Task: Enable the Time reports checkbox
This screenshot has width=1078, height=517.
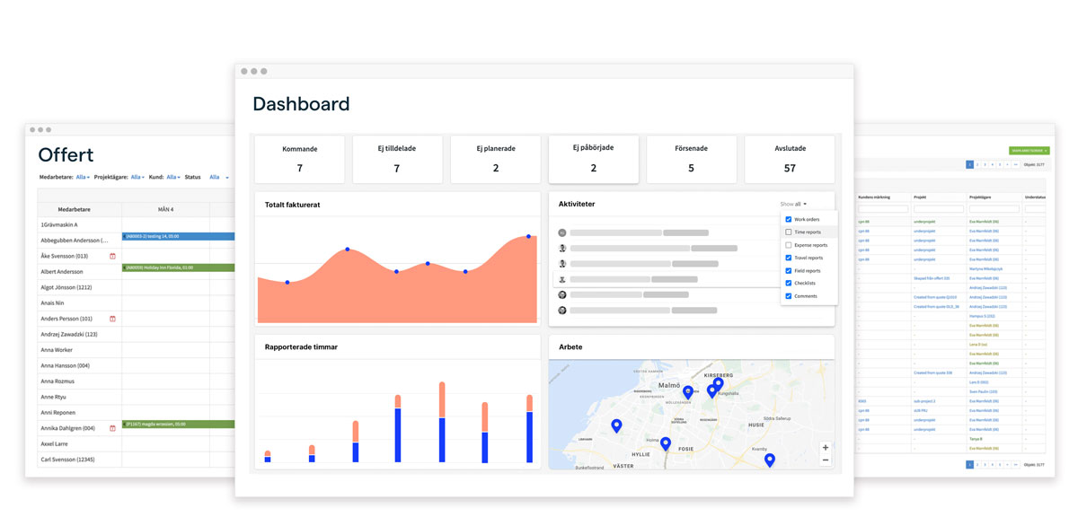Action: coord(789,232)
